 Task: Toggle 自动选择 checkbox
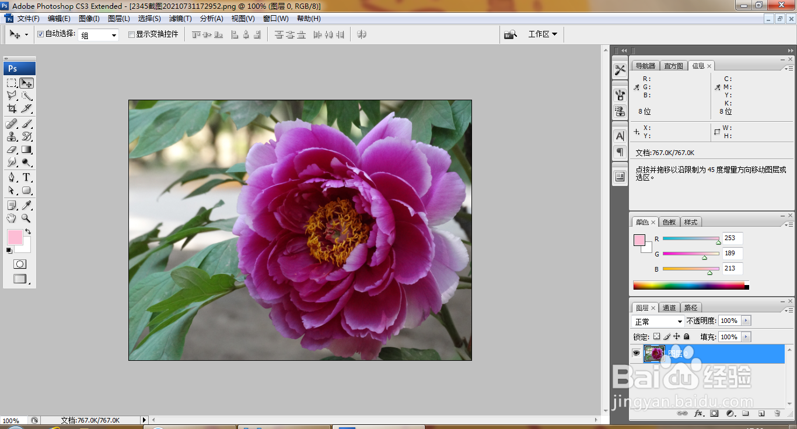tap(40, 34)
